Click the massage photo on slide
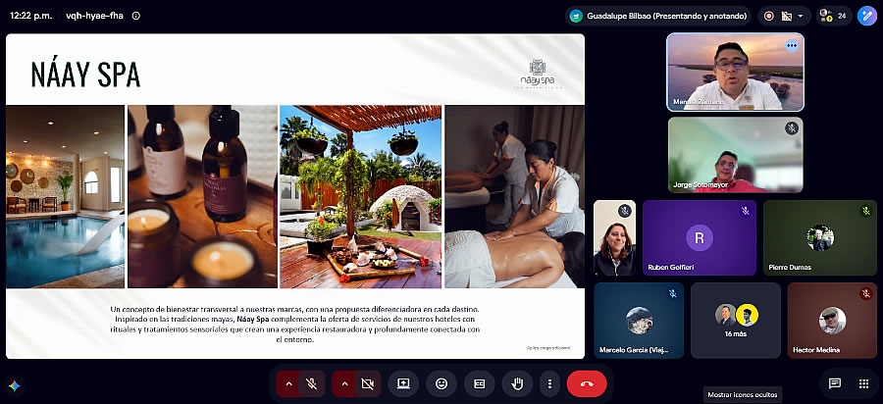The image size is (883, 404). coord(515,196)
